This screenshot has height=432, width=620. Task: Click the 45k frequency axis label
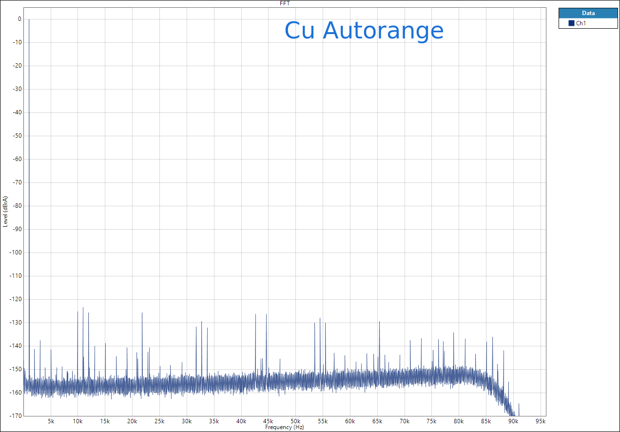tap(268, 421)
